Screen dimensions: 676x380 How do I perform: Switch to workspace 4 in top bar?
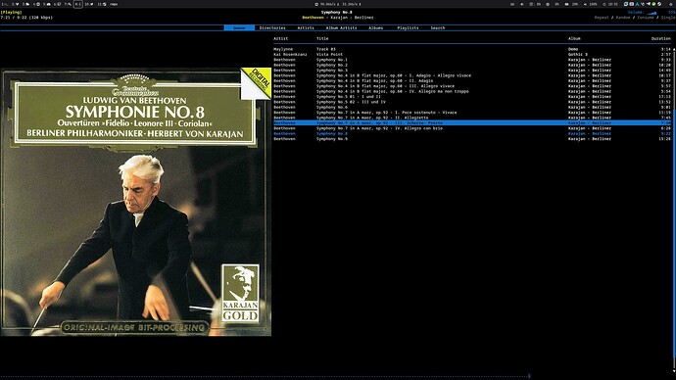click(36, 4)
